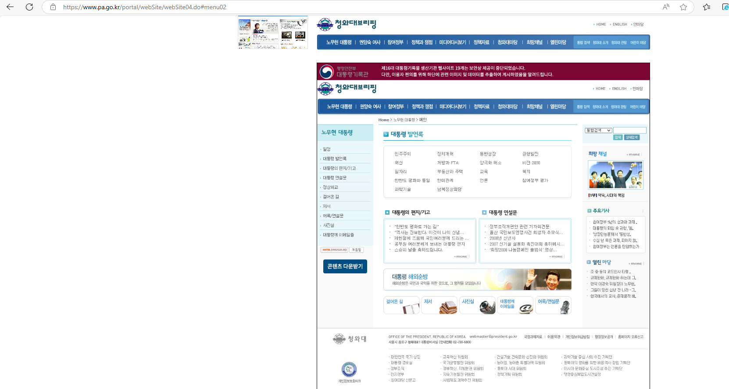
Task: Open 정책자료 in the nav bar above the breadcrumb
Action: [x=482, y=106]
